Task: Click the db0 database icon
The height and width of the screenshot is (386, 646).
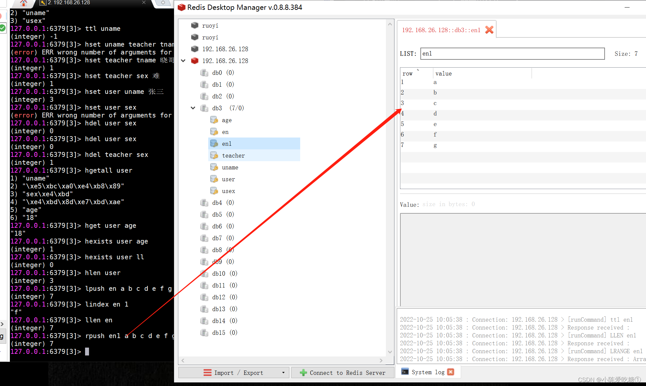Action: [204, 73]
